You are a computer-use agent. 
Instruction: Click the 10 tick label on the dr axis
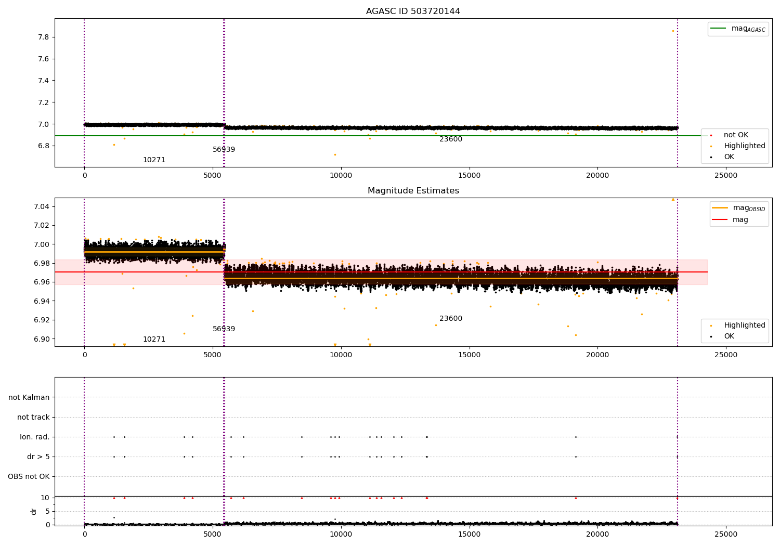coord(45,498)
